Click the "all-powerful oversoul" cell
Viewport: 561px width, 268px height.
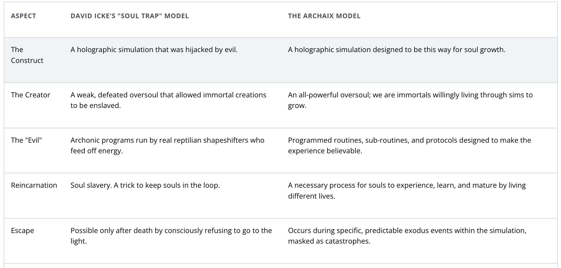click(410, 100)
